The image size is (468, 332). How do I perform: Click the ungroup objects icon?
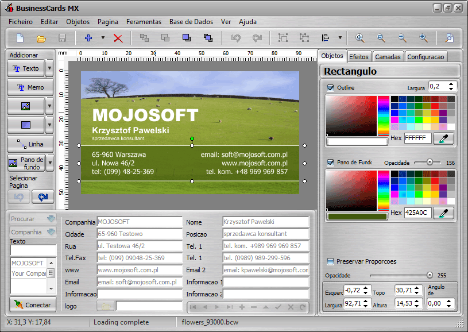coord(304,37)
